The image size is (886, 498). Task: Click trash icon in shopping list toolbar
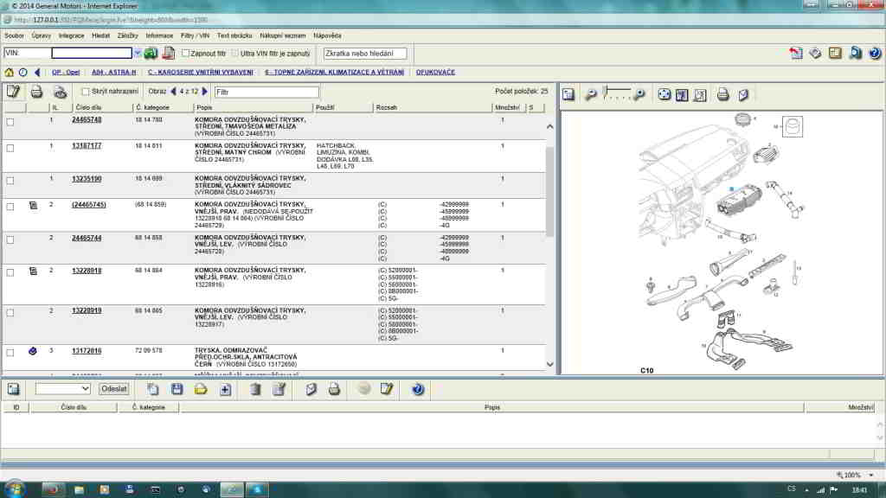[x=255, y=389]
